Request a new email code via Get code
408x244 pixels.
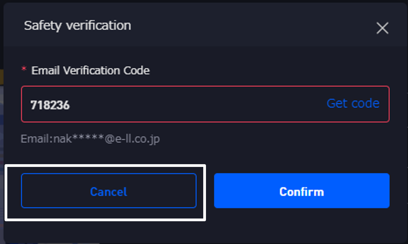point(353,103)
